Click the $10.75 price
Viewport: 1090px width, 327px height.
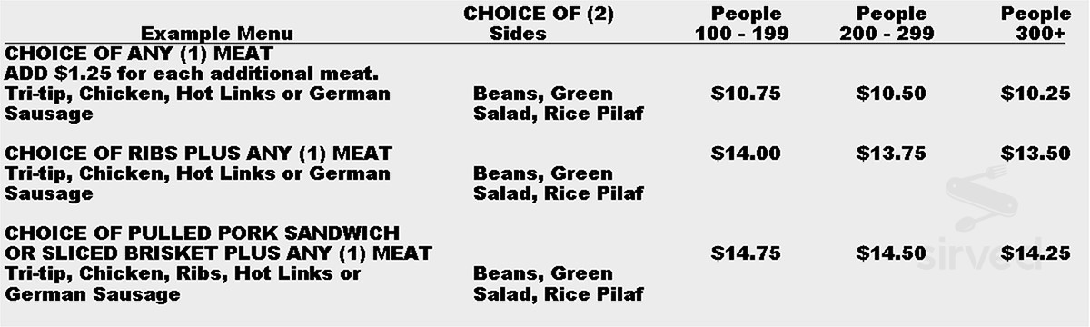745,94
